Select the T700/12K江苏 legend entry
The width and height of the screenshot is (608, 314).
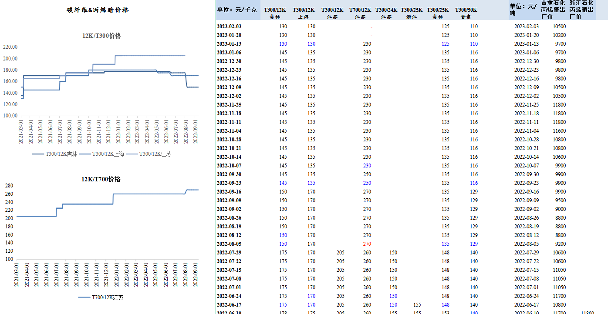101,297
